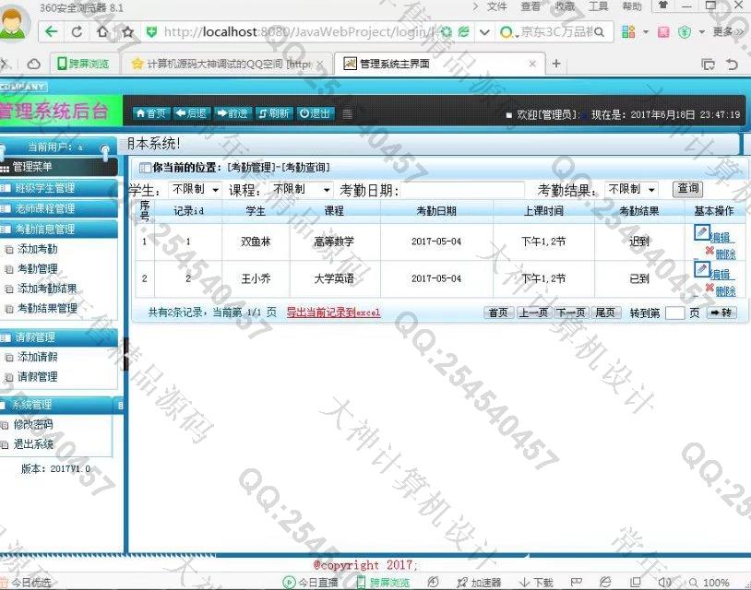Open the 考勤结果 filter dropdown
This screenshot has height=590, width=751.
click(631, 190)
